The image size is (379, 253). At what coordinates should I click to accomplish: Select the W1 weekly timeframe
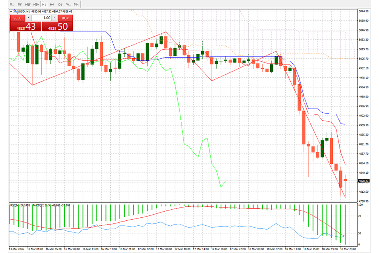coord(68,4)
